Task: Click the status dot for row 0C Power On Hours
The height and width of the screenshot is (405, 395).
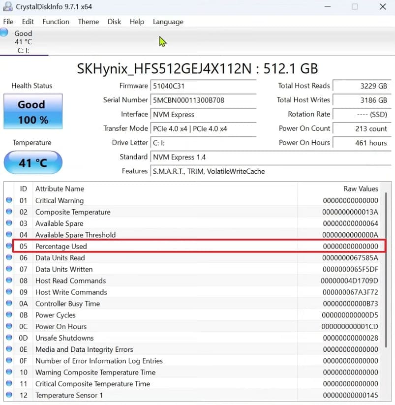Action: pos(9,326)
